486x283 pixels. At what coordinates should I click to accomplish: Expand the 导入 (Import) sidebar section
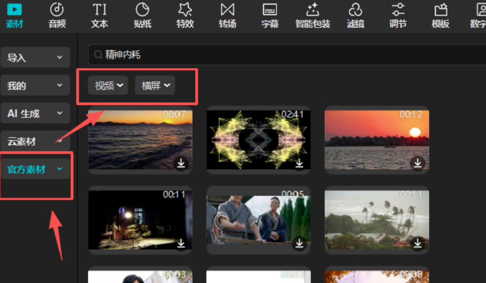tap(35, 58)
